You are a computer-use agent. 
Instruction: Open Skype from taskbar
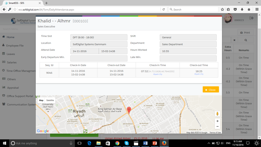tap(127, 143)
